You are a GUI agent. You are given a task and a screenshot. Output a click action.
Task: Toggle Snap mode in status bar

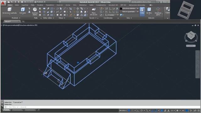point(132,110)
